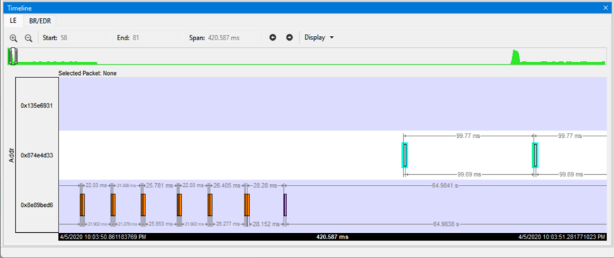This screenshot has height=258, width=614.
Task: Select the overview window handle at left
Action: point(13,57)
